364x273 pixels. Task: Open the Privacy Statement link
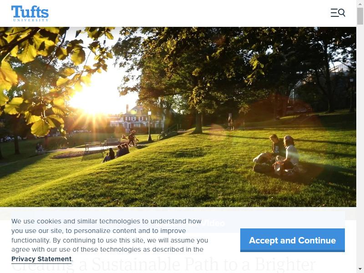[x=41, y=259]
